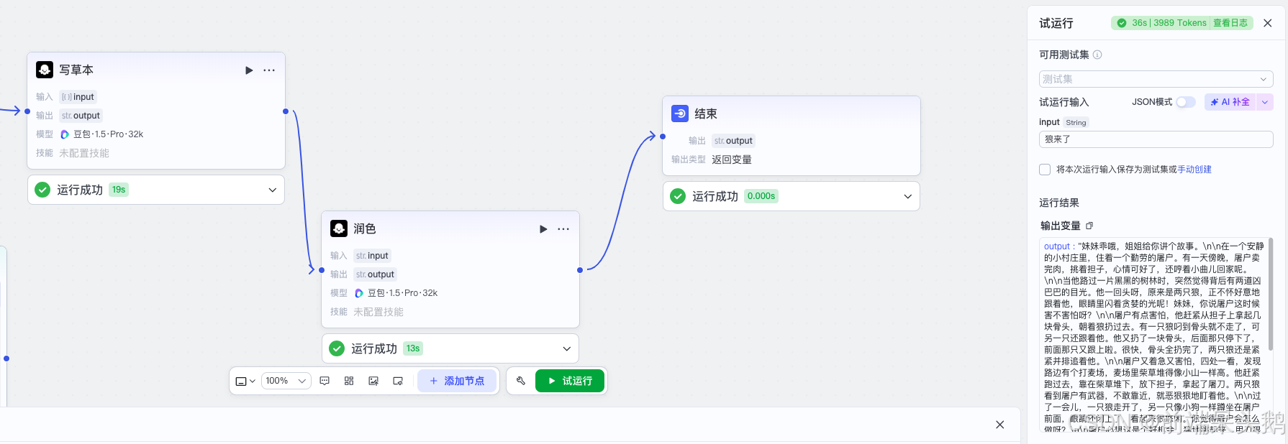
Task: Click the 未配置技能 text in 写草本 node
Action: click(x=84, y=153)
